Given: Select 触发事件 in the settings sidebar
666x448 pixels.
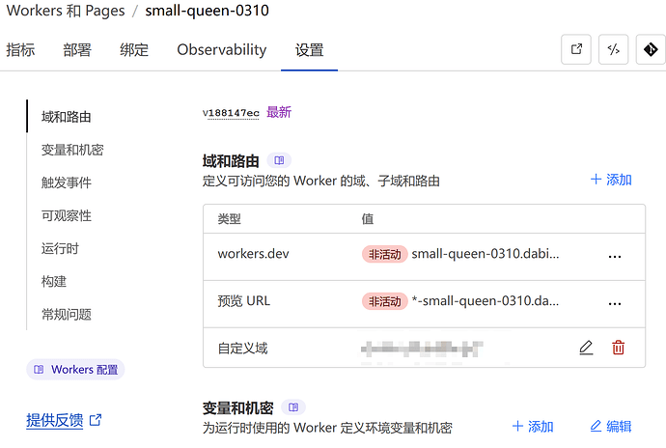Looking at the screenshot, I should (x=67, y=182).
